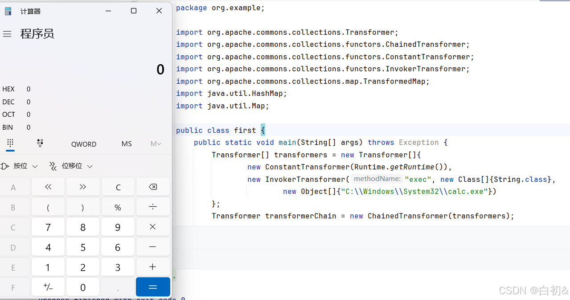
Task: Click the calculator app icon in title bar
Action: point(8,11)
